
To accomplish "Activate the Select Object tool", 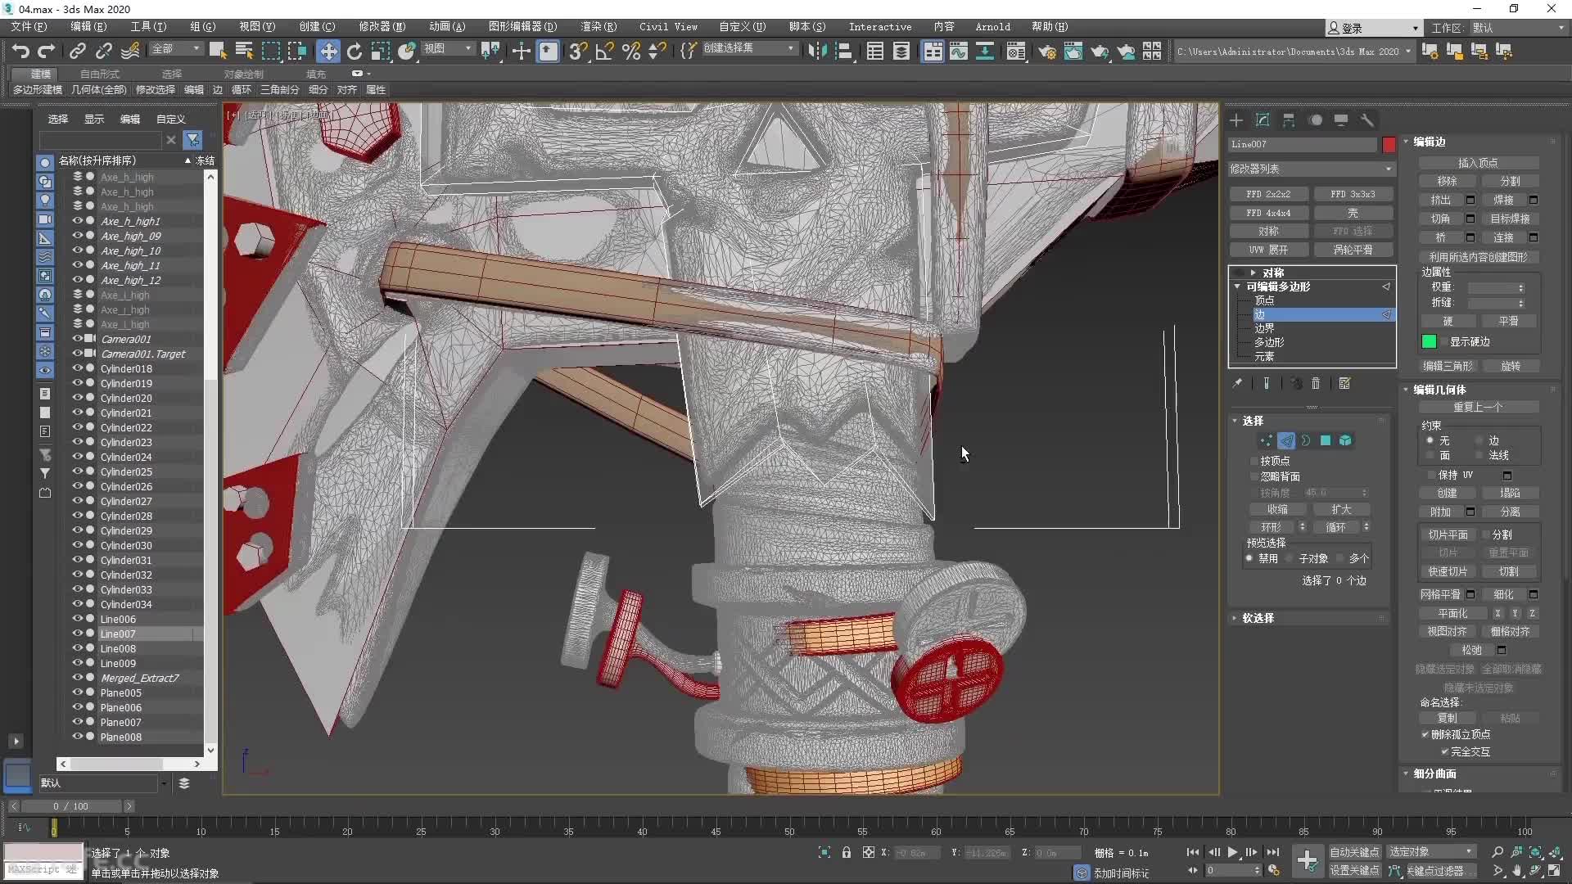I will tap(218, 52).
